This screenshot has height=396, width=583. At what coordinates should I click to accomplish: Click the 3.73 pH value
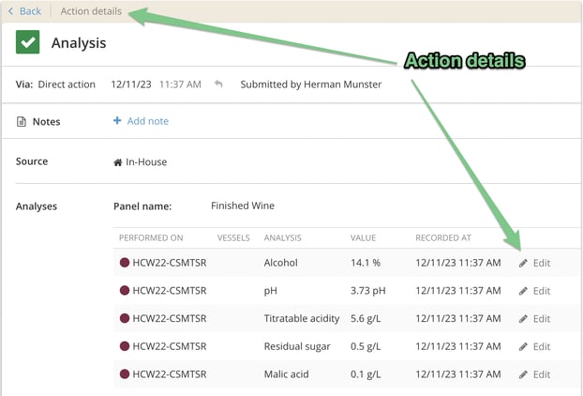tap(368, 291)
